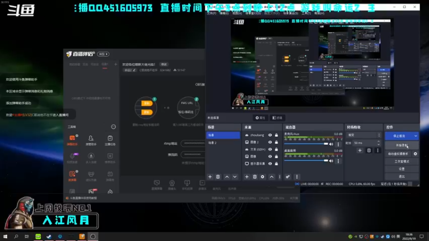This screenshot has width=429, height=241.
Task: Unlock the zhoubang source
Action: 276,135
